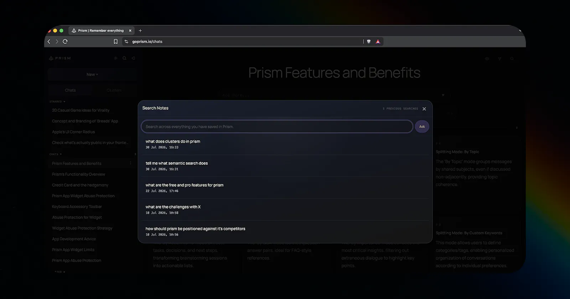Click the 'Prism Features and Benefits' heading

(x=334, y=73)
